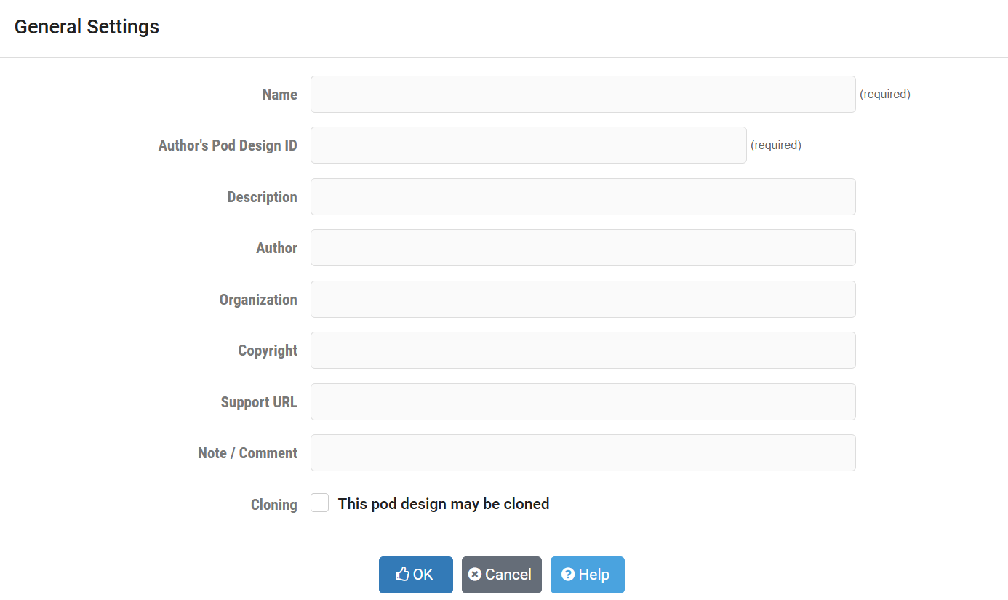Click the General Settings heading

tap(87, 26)
